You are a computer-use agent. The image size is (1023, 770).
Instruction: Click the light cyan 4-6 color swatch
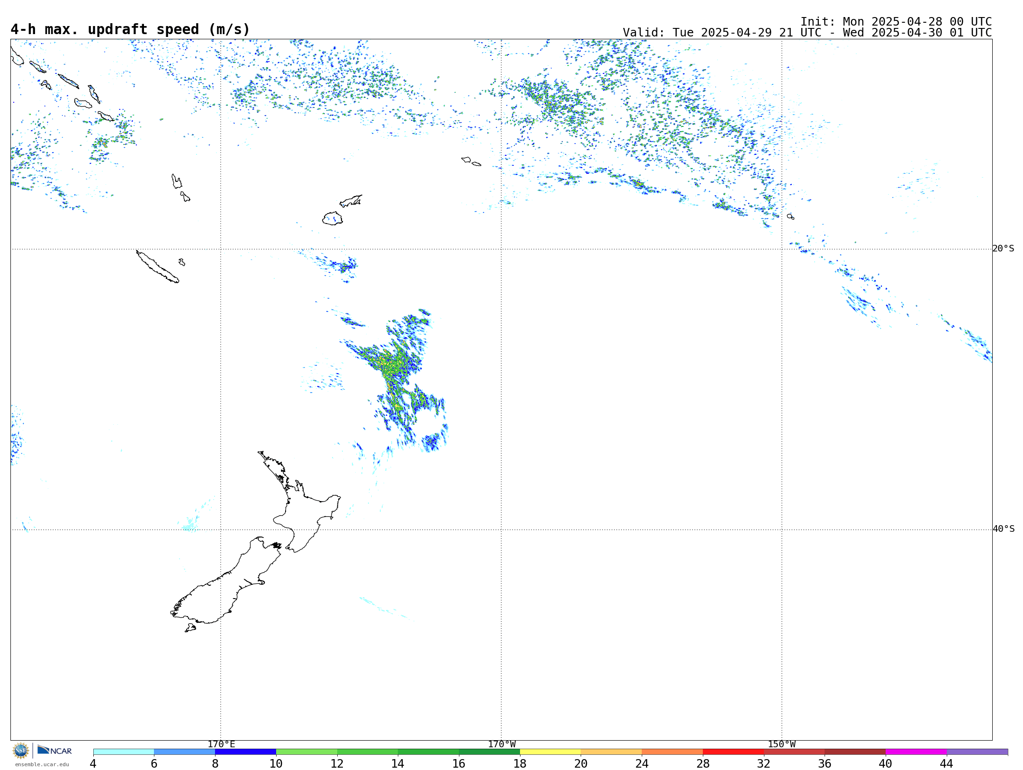(x=124, y=752)
